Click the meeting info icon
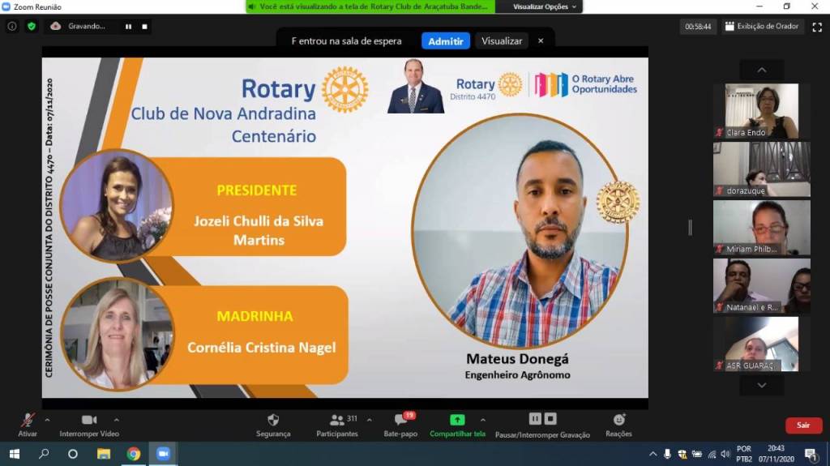Screen dimensions: 830x466 (12, 26)
